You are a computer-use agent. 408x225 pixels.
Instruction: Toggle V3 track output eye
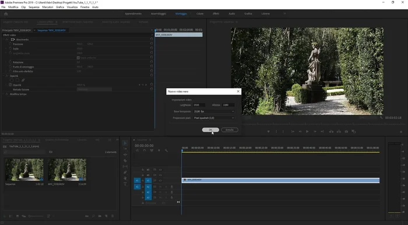coord(160,170)
